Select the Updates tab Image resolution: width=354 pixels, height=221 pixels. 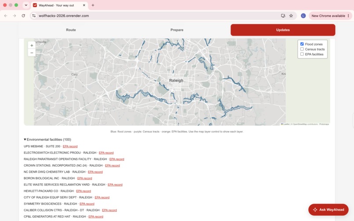pyautogui.click(x=283, y=30)
